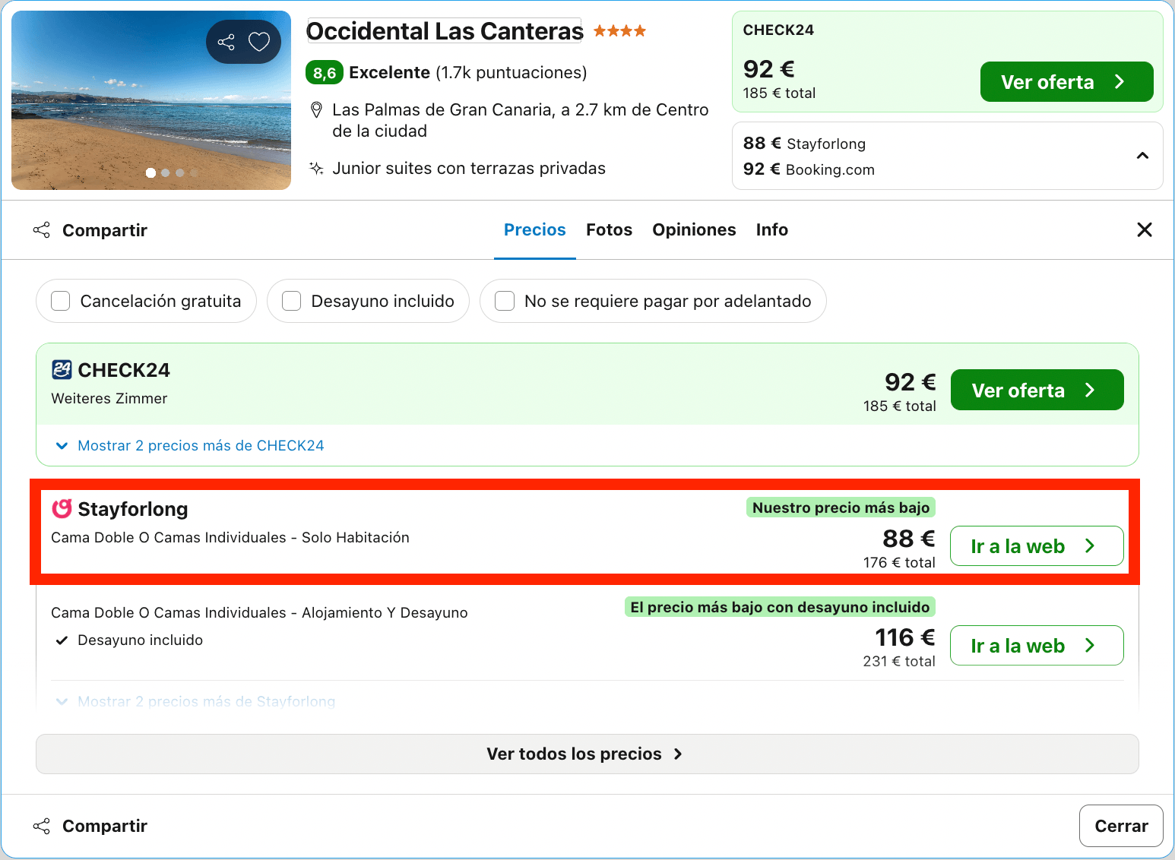Open the Opiniones tab

694,229
